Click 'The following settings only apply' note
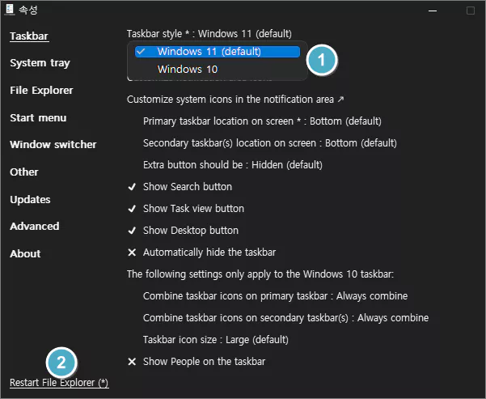Viewport: 486px width, 399px height. 260,274
